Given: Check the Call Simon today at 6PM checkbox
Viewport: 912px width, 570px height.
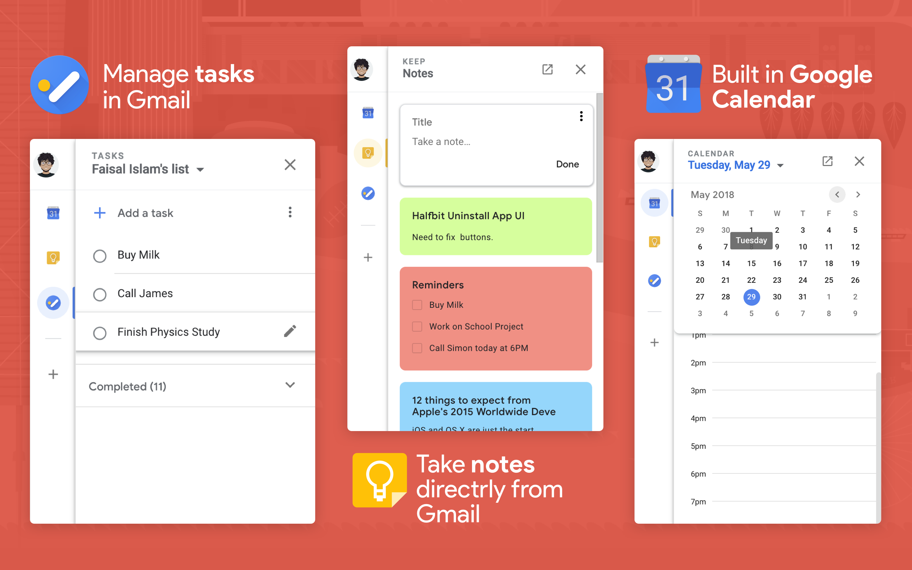Looking at the screenshot, I should pyautogui.click(x=416, y=347).
